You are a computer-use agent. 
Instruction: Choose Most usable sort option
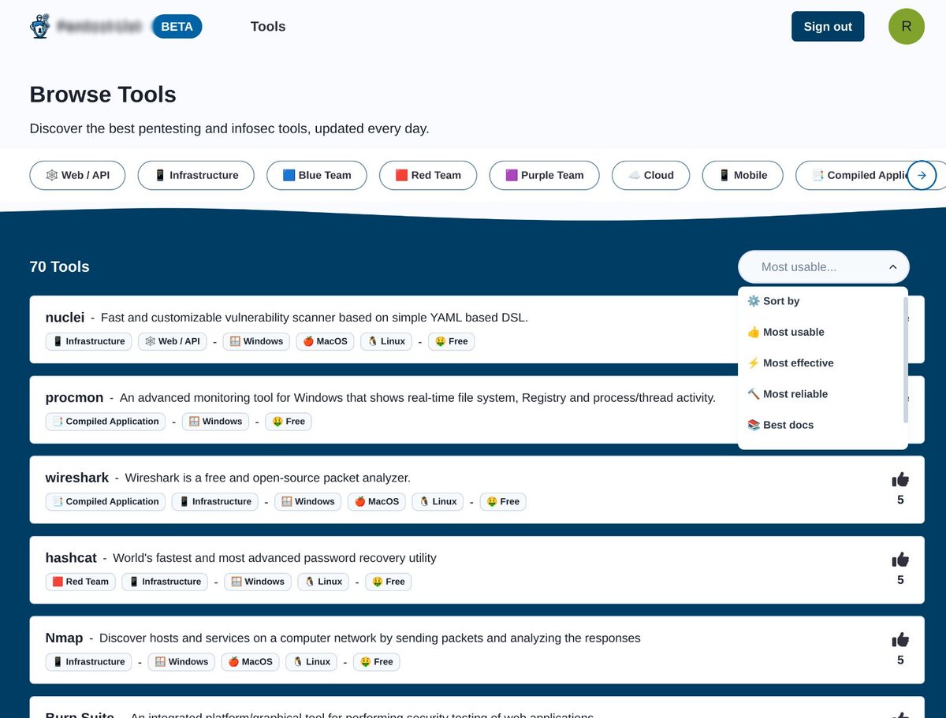[x=821, y=332]
